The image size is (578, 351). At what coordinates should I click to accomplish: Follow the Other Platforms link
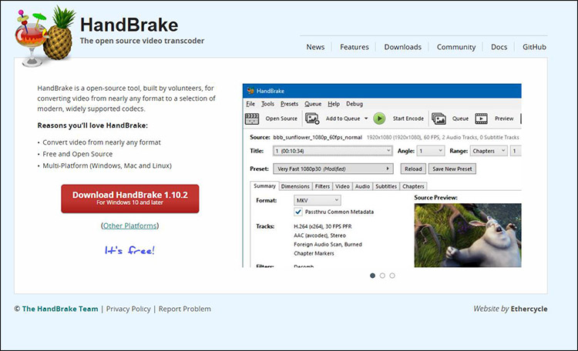pyautogui.click(x=129, y=226)
